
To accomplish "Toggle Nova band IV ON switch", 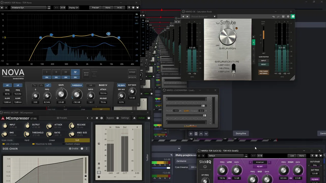I will [75, 77].
